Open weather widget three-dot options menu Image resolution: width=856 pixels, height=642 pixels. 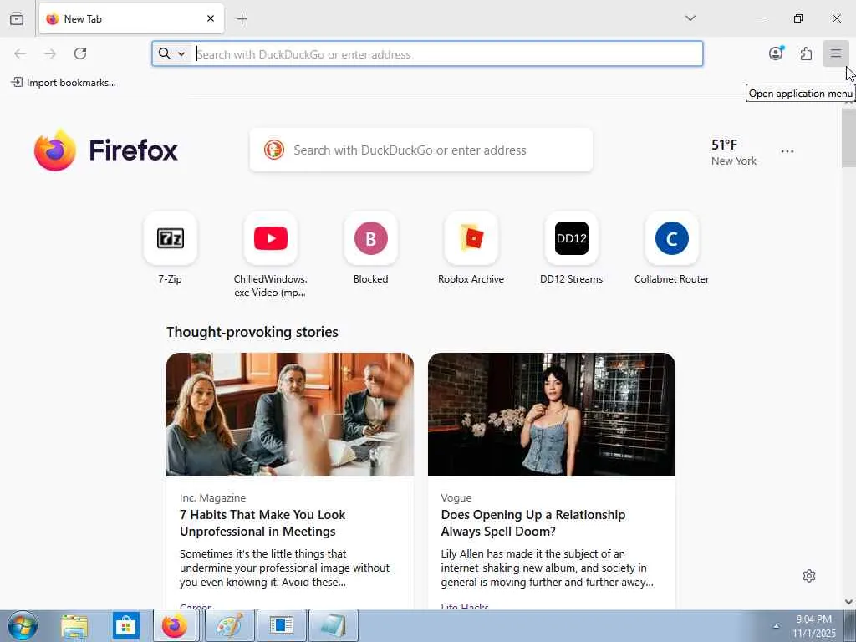pyautogui.click(x=787, y=151)
